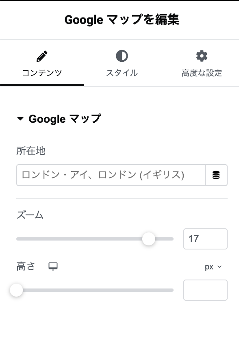Switch to the スタイル tab label

tap(122, 73)
